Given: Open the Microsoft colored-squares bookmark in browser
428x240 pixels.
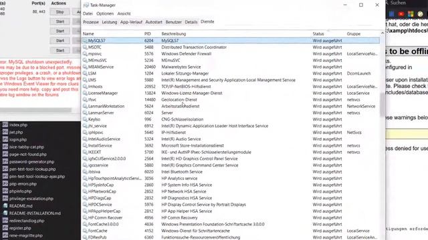Looking at the screenshot, I should click(x=411, y=14).
